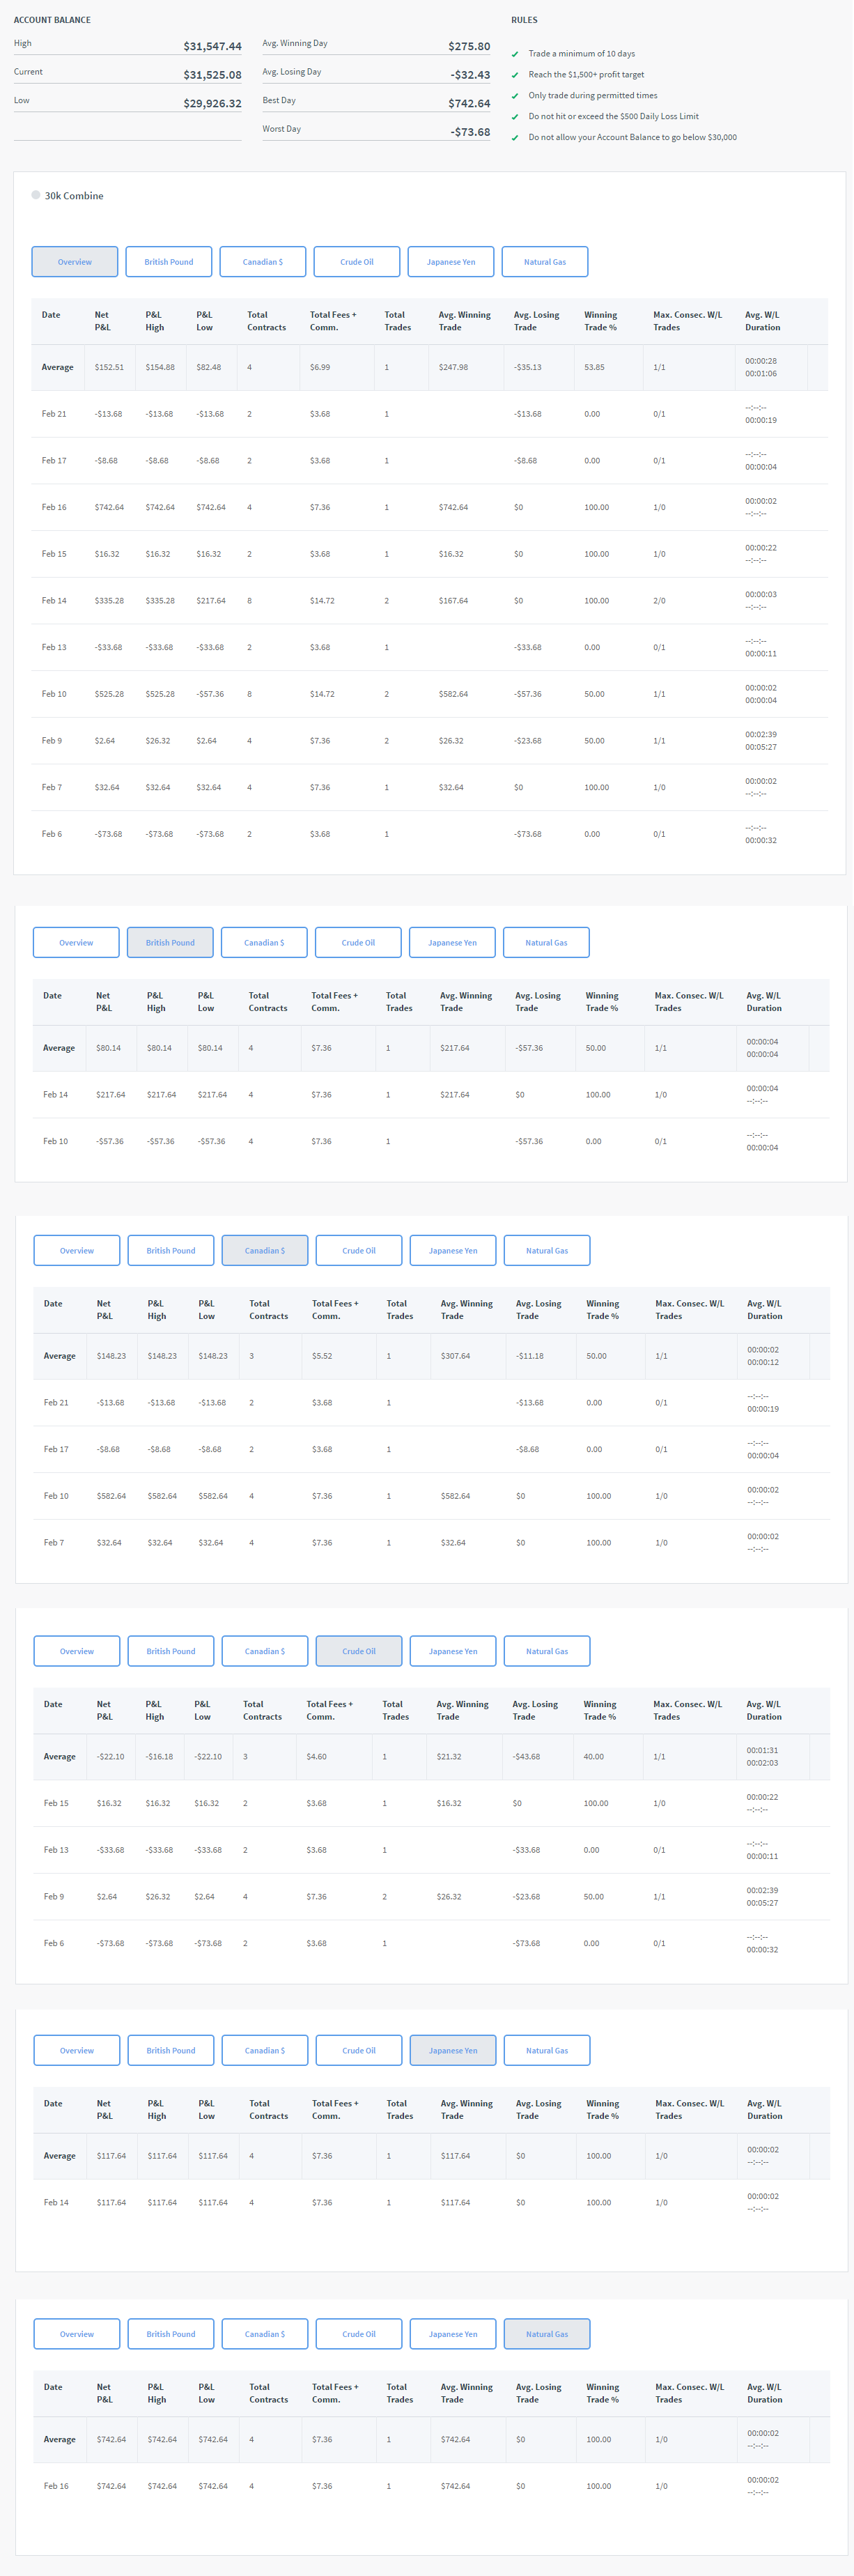Click the 30k Combine label

coord(74,196)
